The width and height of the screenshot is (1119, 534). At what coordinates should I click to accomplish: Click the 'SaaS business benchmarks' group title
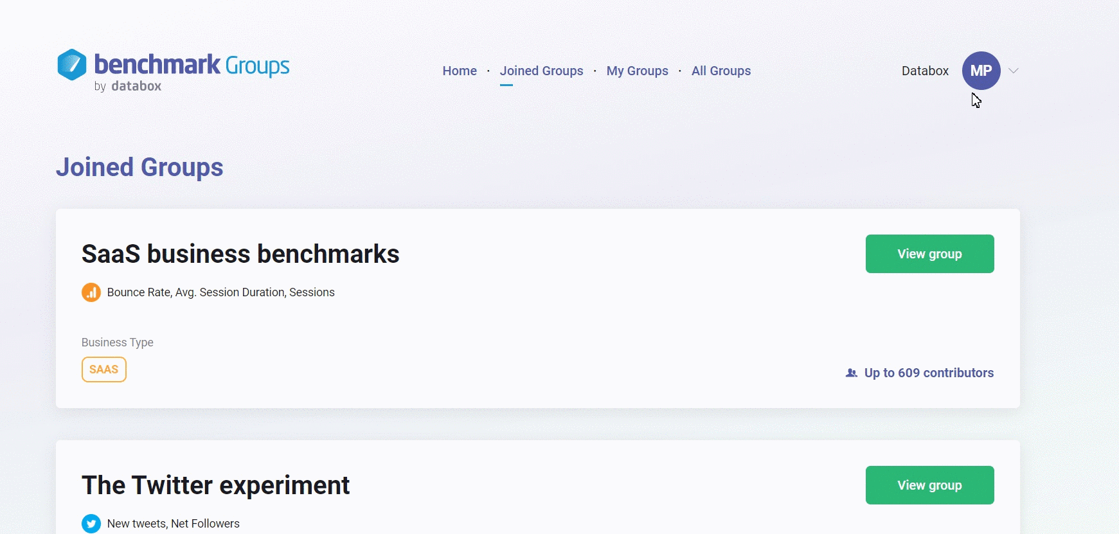tap(240, 254)
